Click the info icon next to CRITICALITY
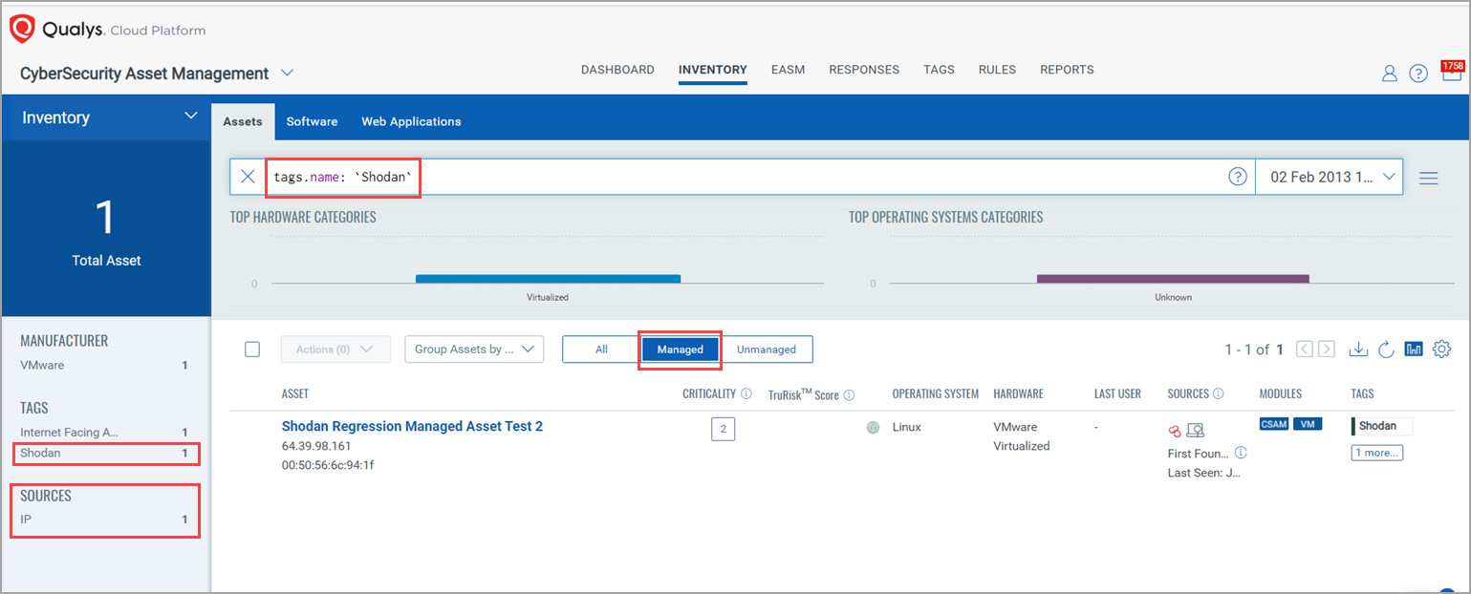Viewport: 1471px width, 594px height. click(x=746, y=393)
